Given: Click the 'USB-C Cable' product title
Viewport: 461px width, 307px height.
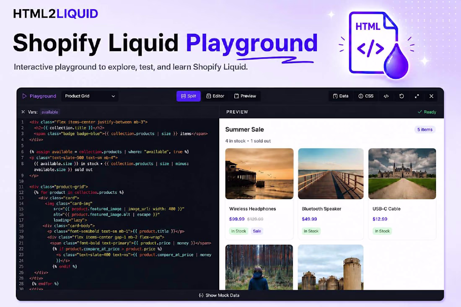Looking at the screenshot, I should click(x=386, y=209).
